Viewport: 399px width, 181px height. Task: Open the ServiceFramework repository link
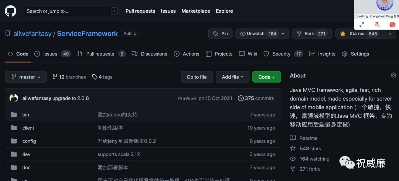[87, 33]
